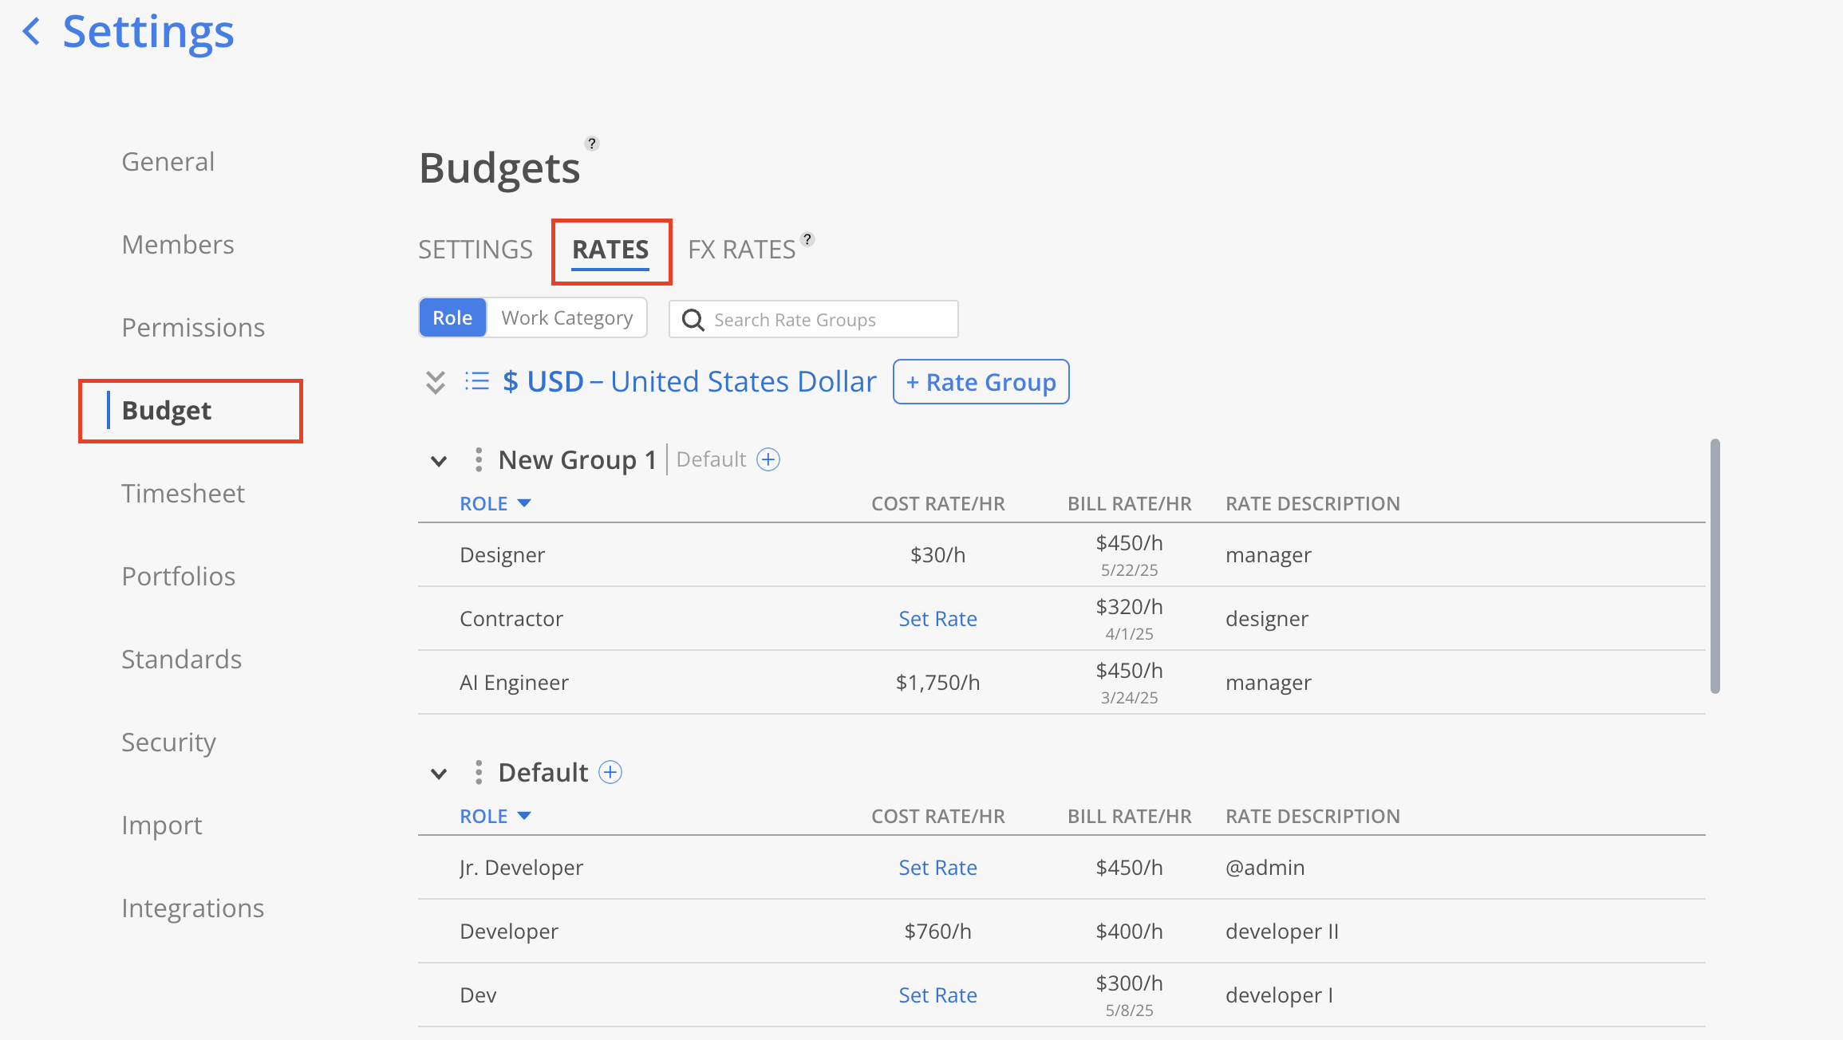Open the three-dot menu for Default group
The width and height of the screenshot is (1843, 1040).
(478, 772)
